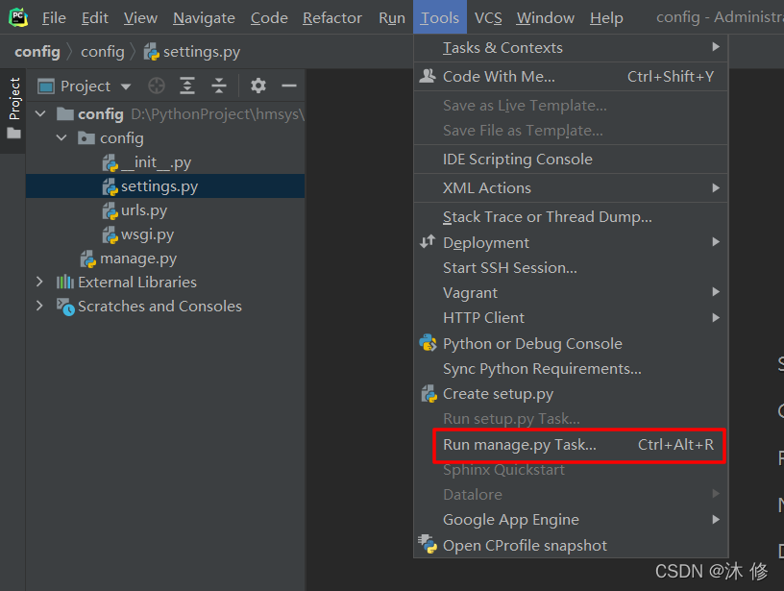Select Python or Debug Console entry
This screenshot has height=591, width=784.
[571, 343]
